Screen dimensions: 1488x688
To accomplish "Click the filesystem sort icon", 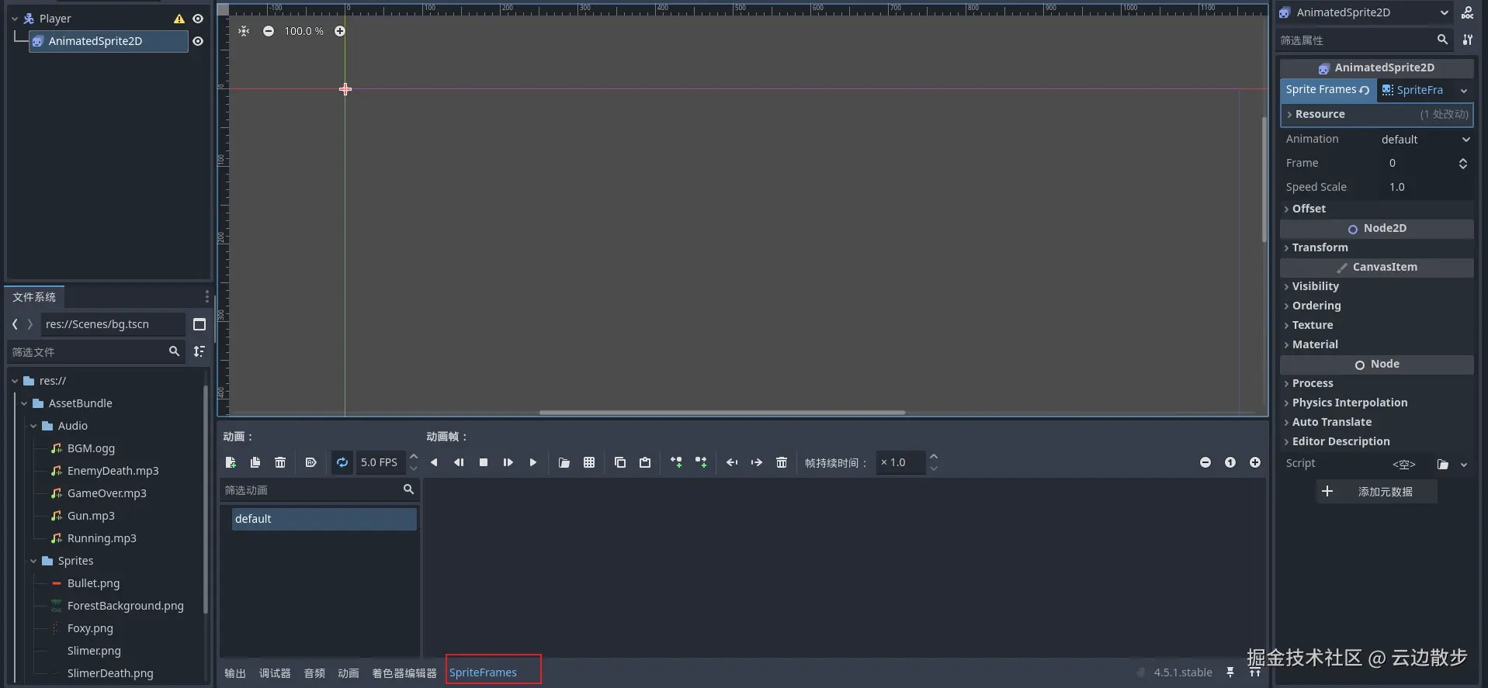I will (199, 351).
